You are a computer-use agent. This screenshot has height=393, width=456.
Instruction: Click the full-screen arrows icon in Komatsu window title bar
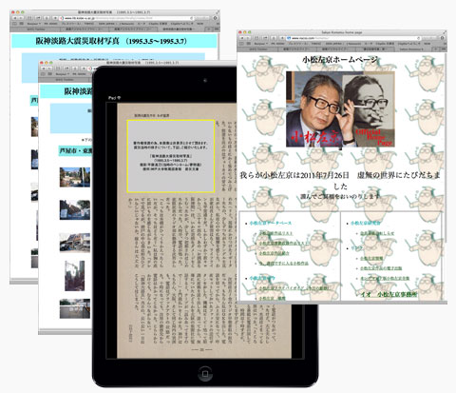(445, 32)
